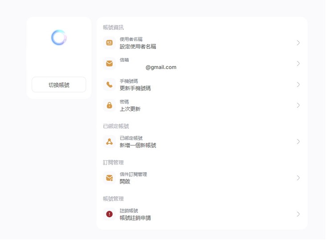Select 更新手機號碼 option
Viewport: 334px width, 240px height.
[x=135, y=88]
